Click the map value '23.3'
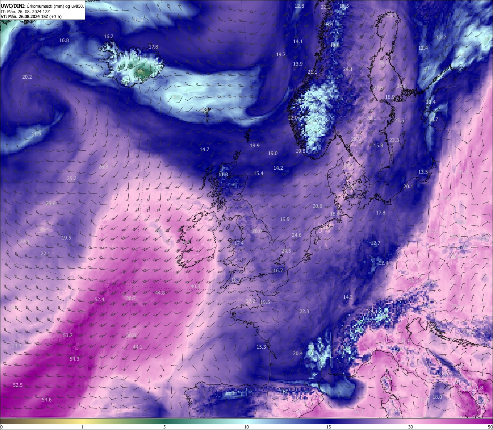Screen dimensions: 493x430 394,140
